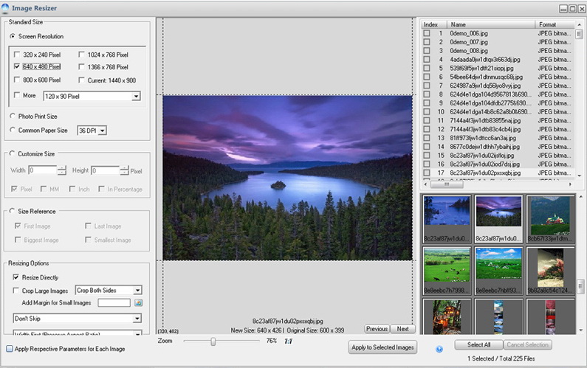Click the margin color picker icon
Viewport: 587px width, 368px height.
tap(138, 303)
